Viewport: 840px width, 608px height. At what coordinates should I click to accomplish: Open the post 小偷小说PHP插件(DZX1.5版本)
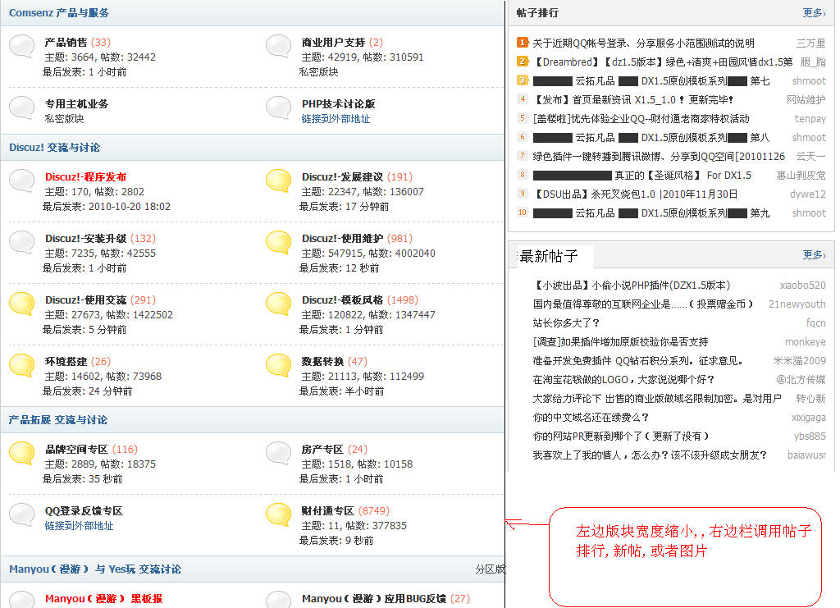[632, 286]
